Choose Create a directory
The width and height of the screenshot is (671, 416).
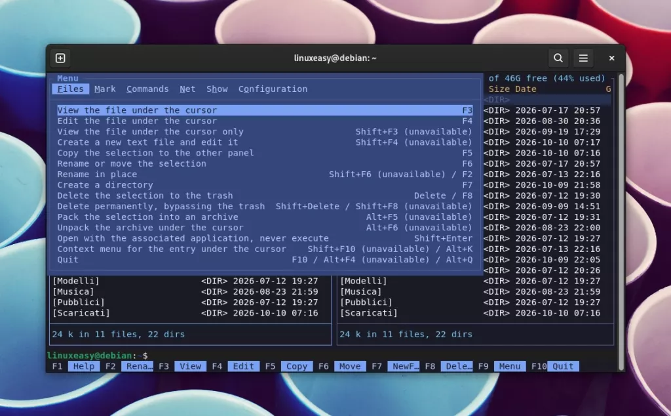coord(265,185)
